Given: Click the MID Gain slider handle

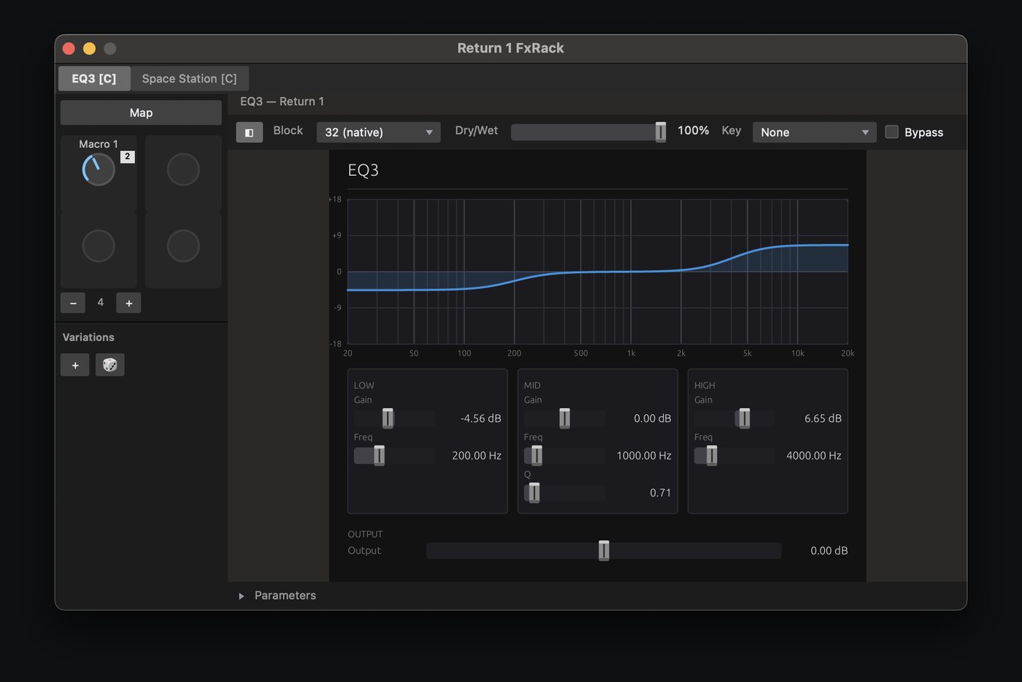Looking at the screenshot, I should point(564,418).
